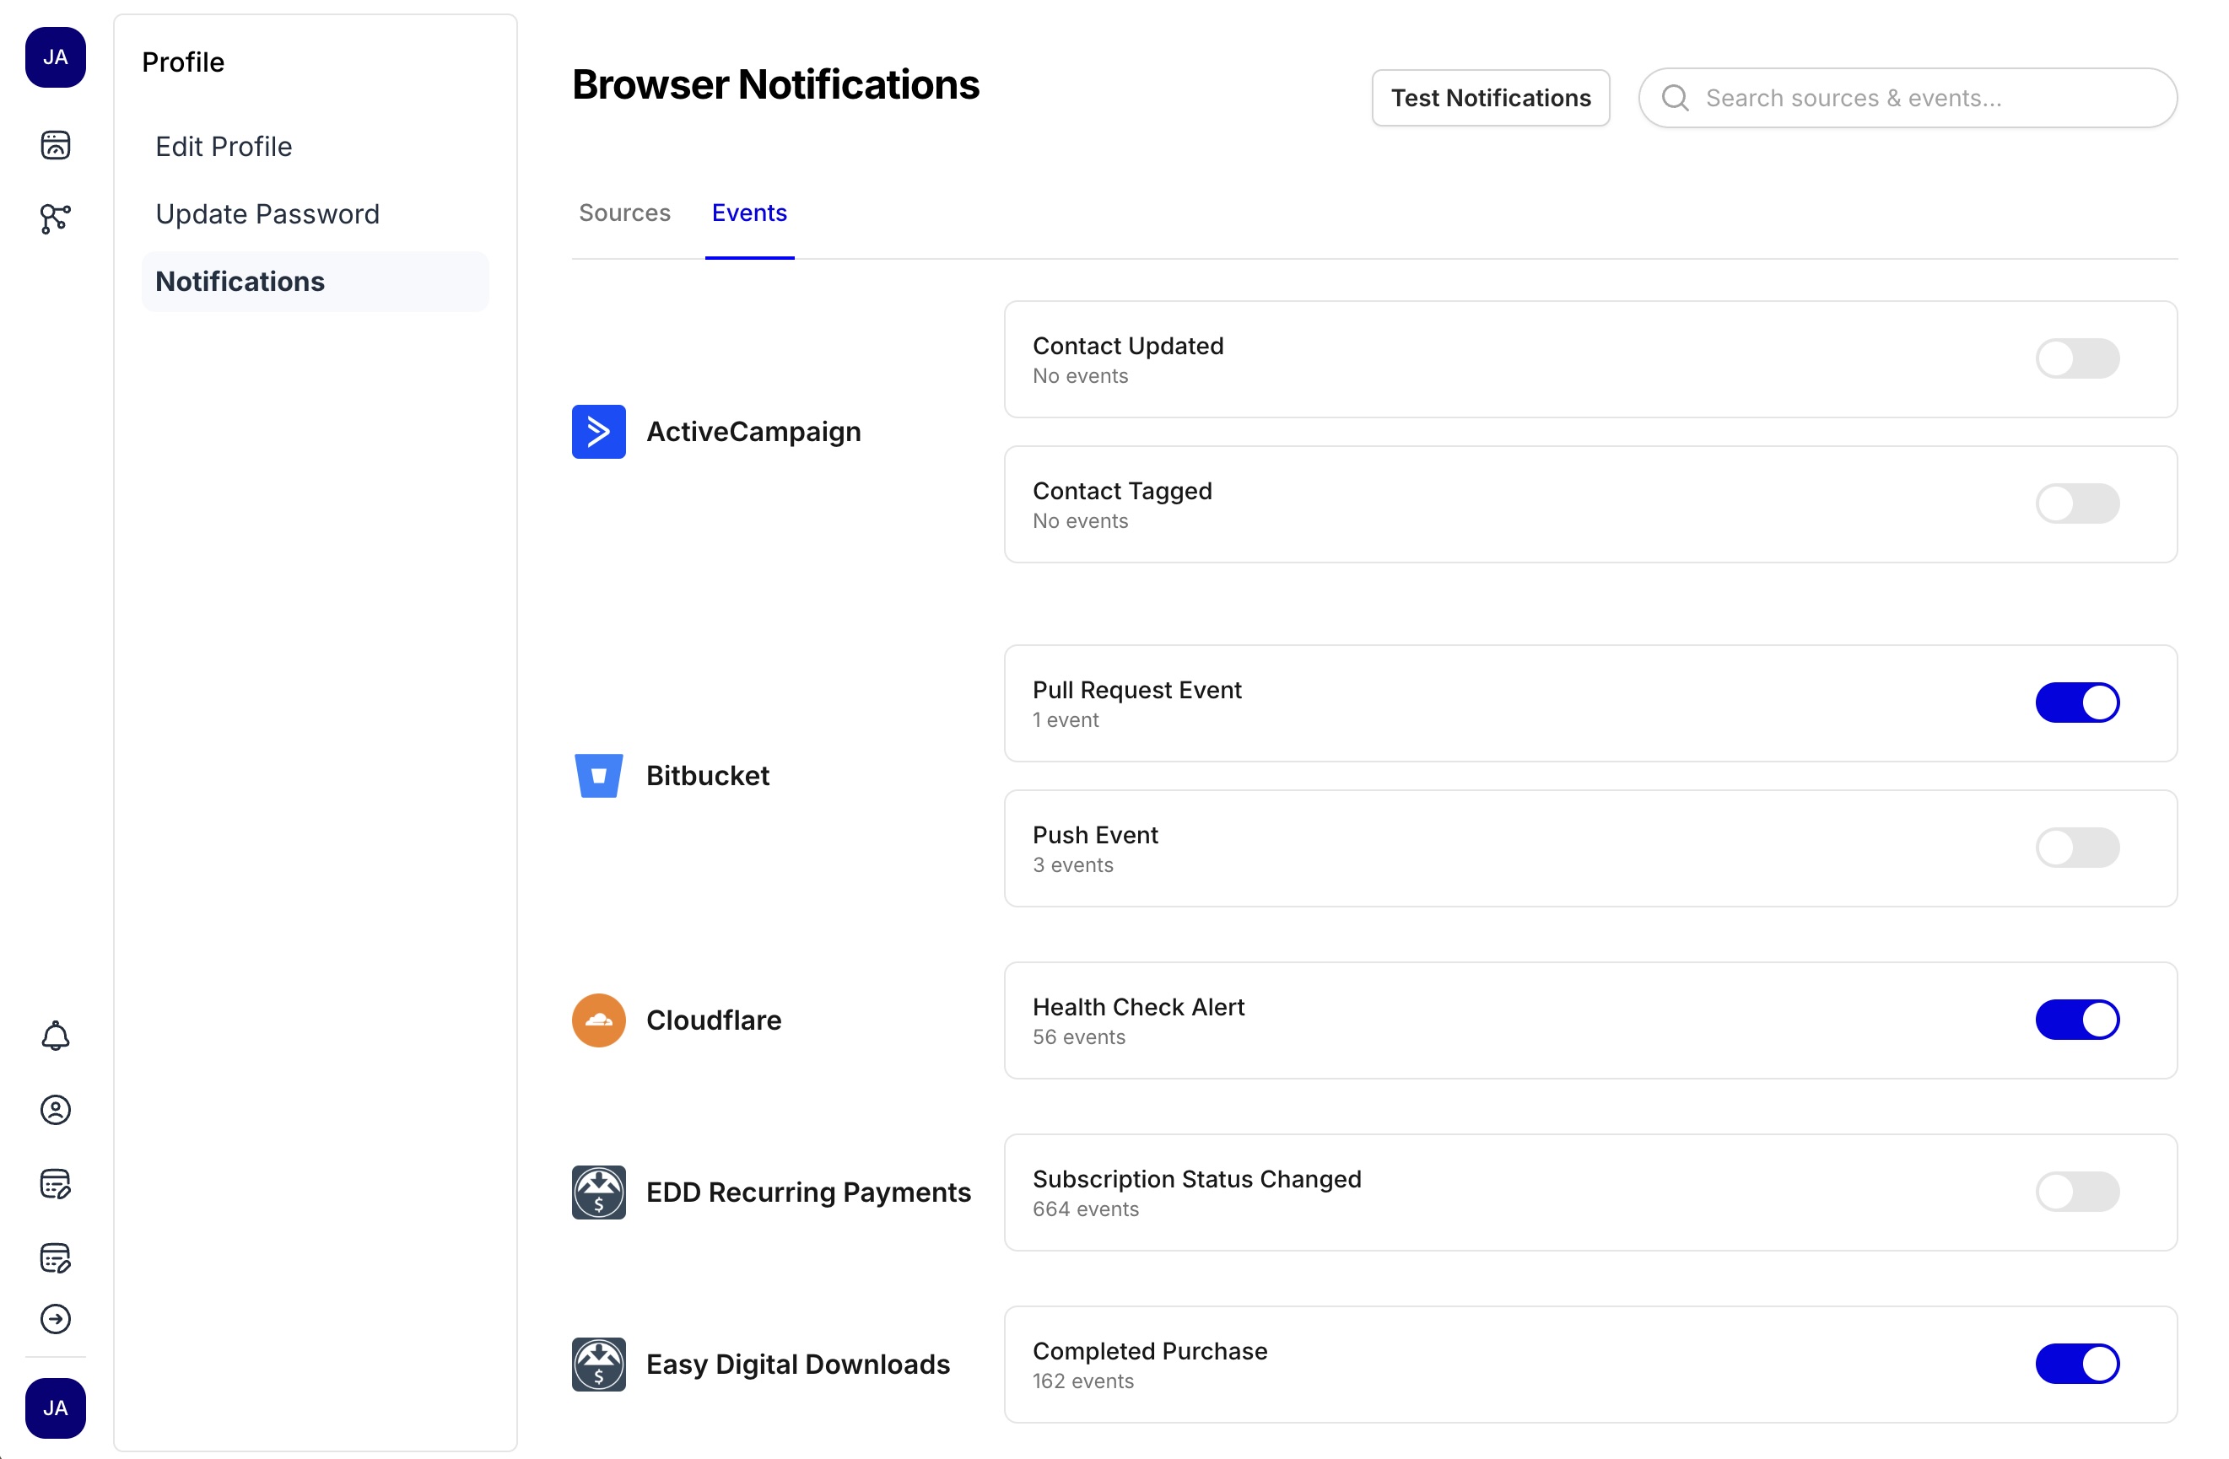This screenshot has width=2229, height=1459.
Task: Click the account person icon in the sidebar
Action: 55,1111
